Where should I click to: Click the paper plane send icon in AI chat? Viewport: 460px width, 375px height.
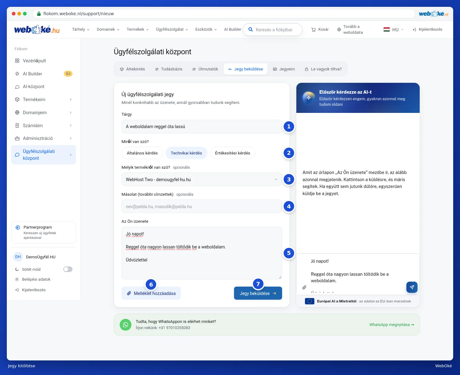click(412, 287)
